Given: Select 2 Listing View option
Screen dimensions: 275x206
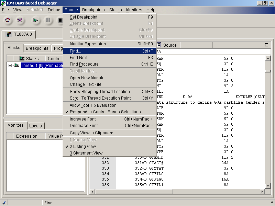Looking at the screenshot, I should [x=110, y=147].
